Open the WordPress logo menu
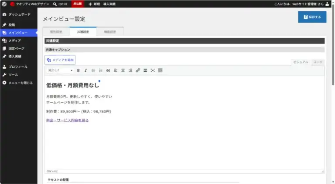 [4, 4]
